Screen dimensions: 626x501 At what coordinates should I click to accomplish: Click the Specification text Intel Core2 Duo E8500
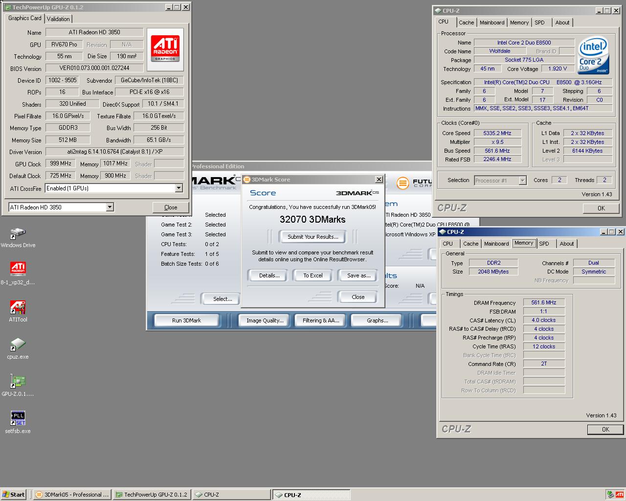click(543, 82)
